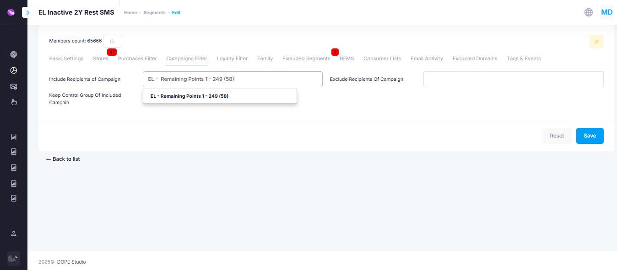Switch to Stores tab

(x=101, y=58)
